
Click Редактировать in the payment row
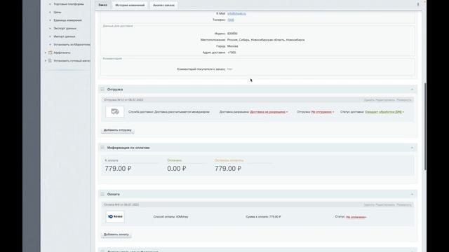click(385, 205)
